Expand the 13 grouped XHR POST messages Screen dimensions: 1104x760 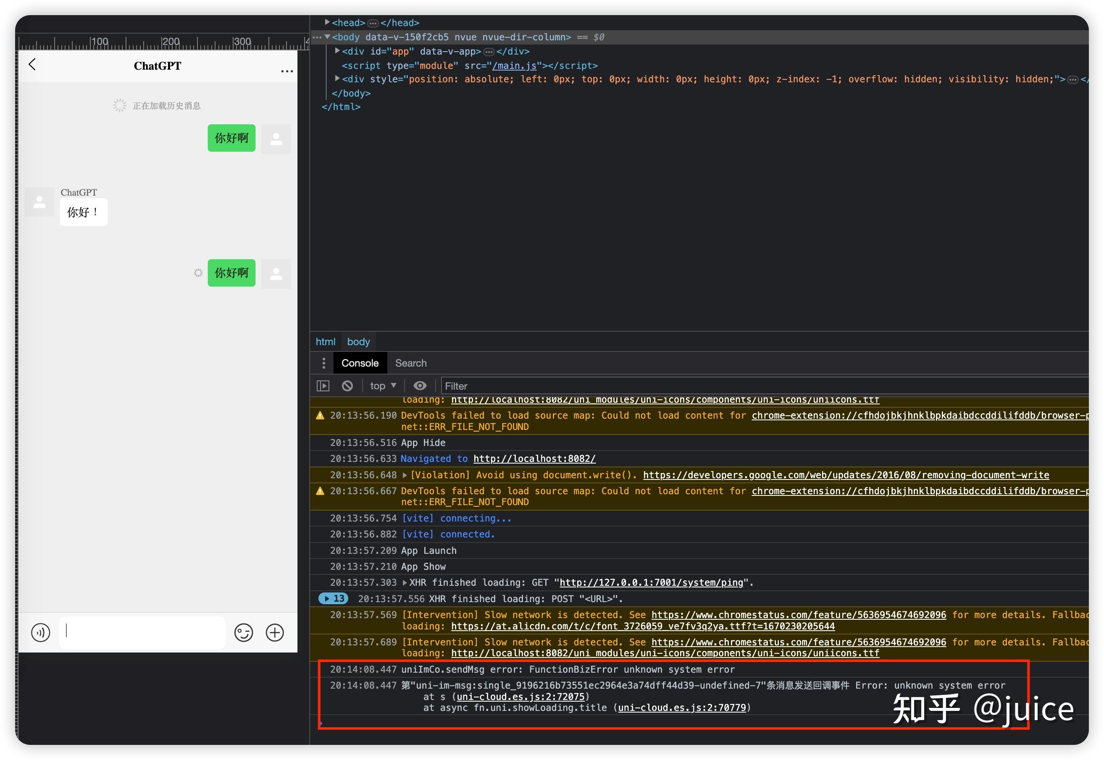(333, 599)
